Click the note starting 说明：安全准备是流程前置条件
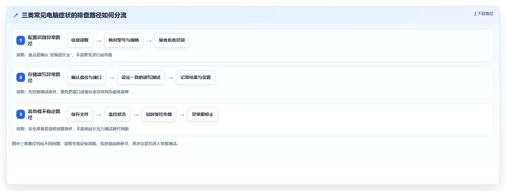 click(x=73, y=129)
